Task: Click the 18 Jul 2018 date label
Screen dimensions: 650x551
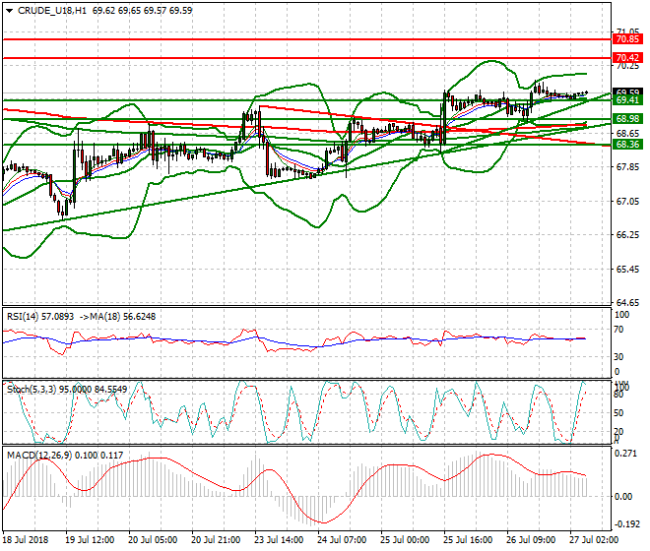Action: tap(26, 540)
